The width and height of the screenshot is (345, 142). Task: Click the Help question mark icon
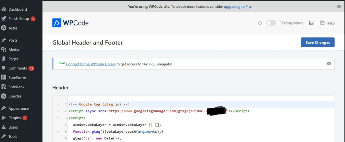coord(322,23)
